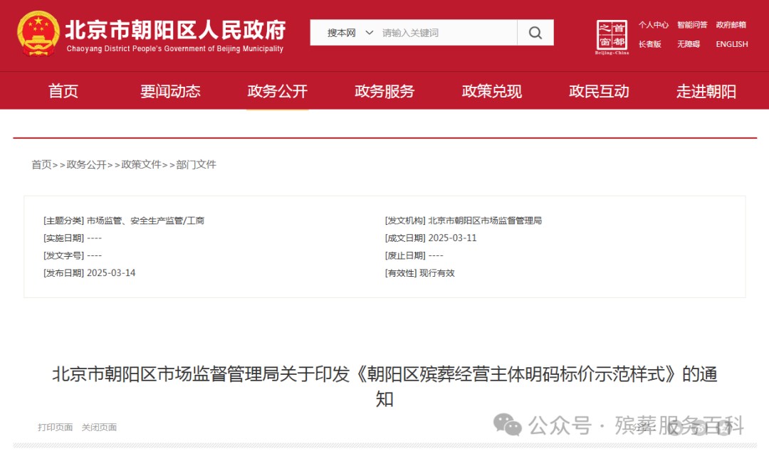Viewport: 769px width, 456px height.
Task: Open the 走进朝阳 section
Action: (x=706, y=90)
